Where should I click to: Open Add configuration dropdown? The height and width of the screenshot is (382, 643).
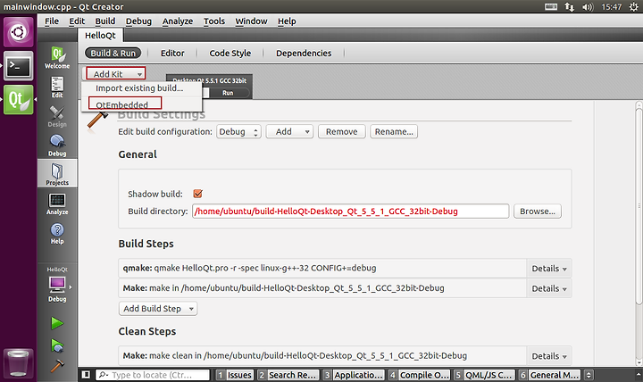pyautogui.click(x=289, y=132)
